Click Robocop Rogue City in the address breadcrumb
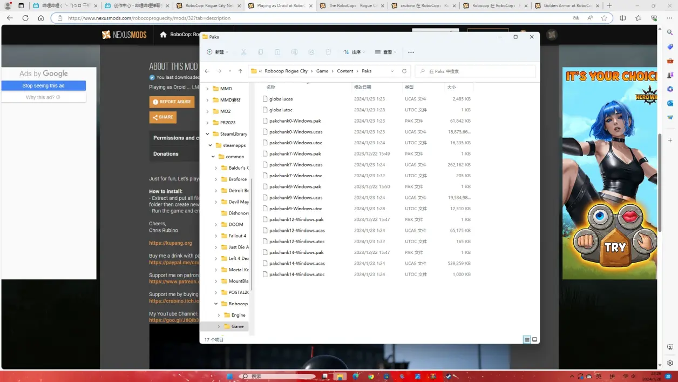Image resolution: width=678 pixels, height=382 pixels. (286, 71)
